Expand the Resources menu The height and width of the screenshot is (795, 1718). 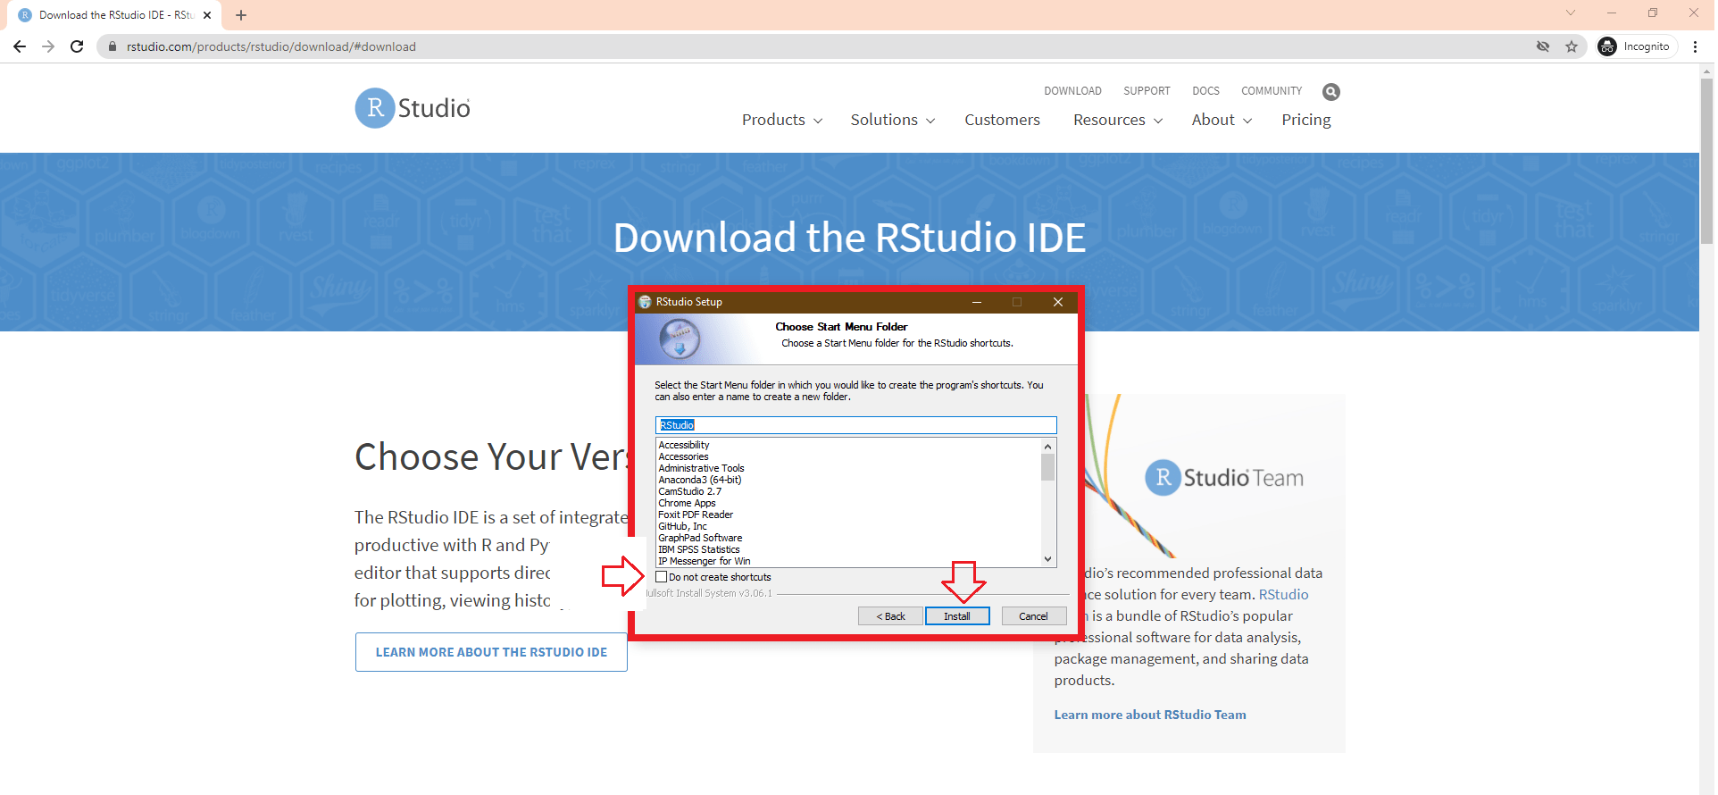pyautogui.click(x=1118, y=120)
